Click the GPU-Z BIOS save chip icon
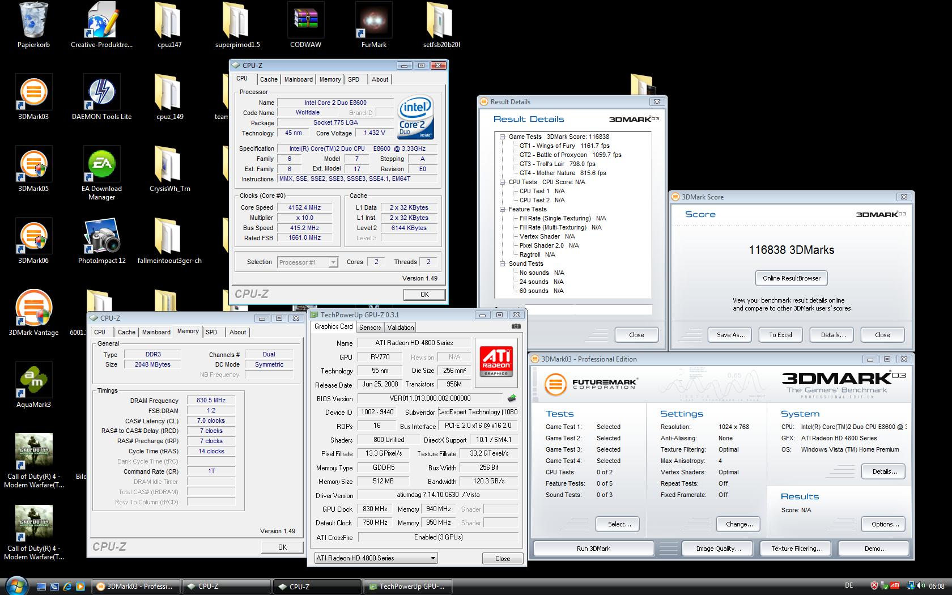 [x=511, y=398]
